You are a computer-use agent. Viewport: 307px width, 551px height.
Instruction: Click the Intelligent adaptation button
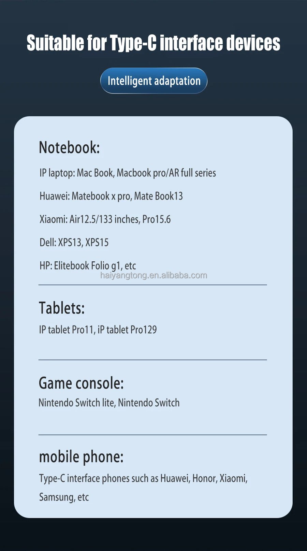click(154, 81)
